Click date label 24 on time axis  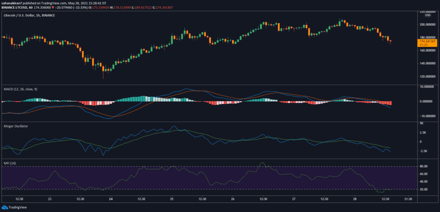click(110, 199)
